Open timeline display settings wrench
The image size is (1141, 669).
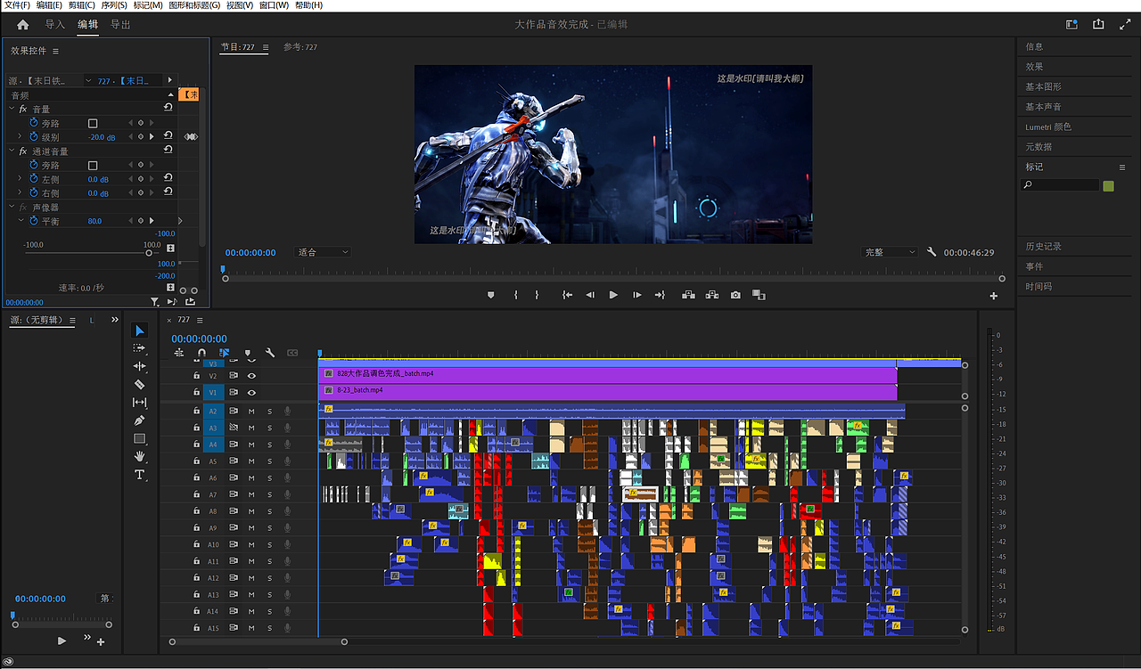270,353
